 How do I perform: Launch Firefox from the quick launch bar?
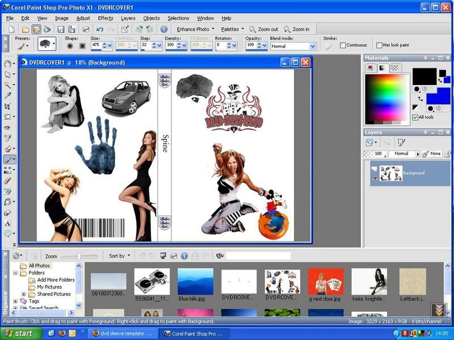[x=62, y=333]
